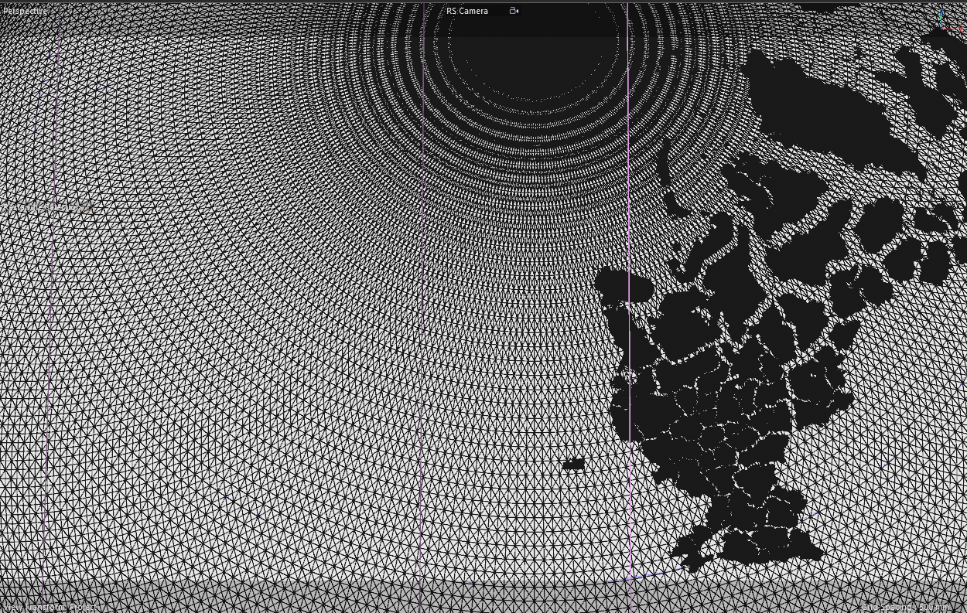Image resolution: width=967 pixels, height=613 pixels.
Task: Click the 'View Transform: Project' text
Action: point(51,608)
